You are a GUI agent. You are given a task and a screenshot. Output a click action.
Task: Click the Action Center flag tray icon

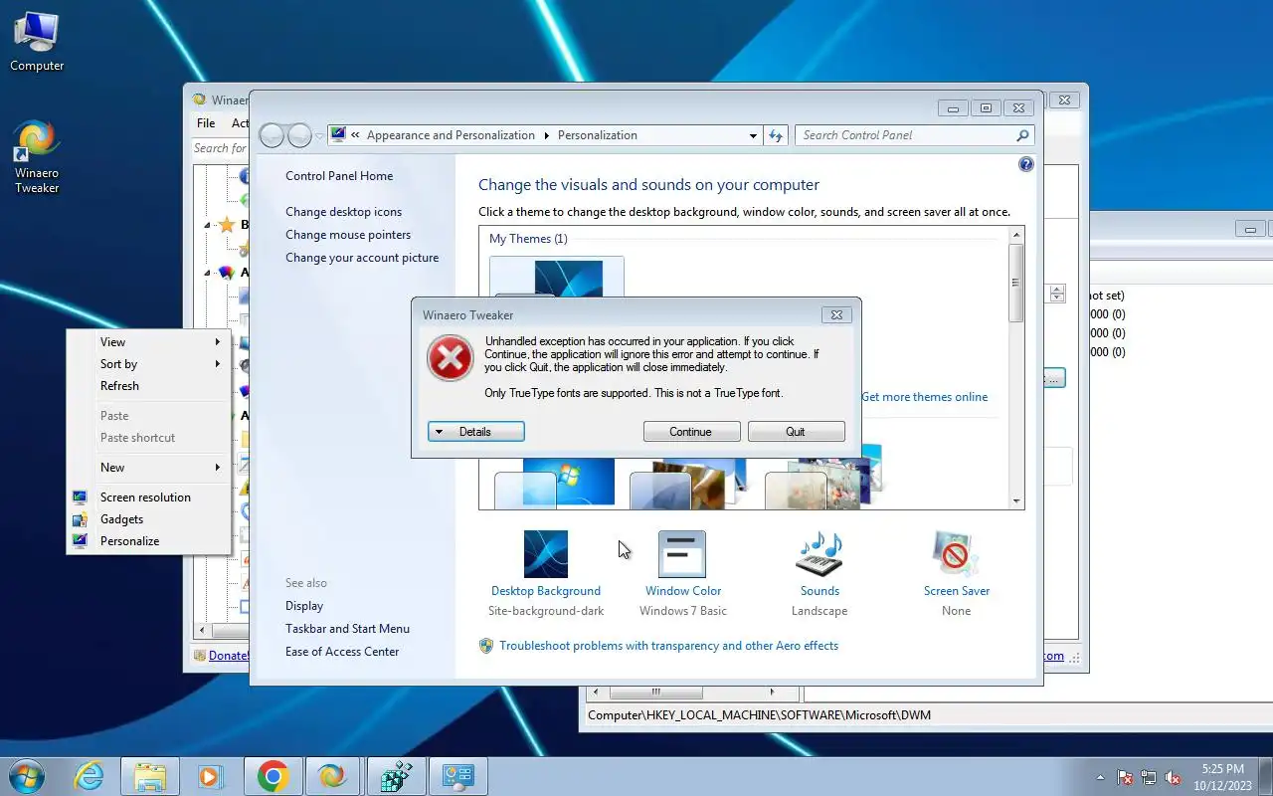click(x=1125, y=778)
